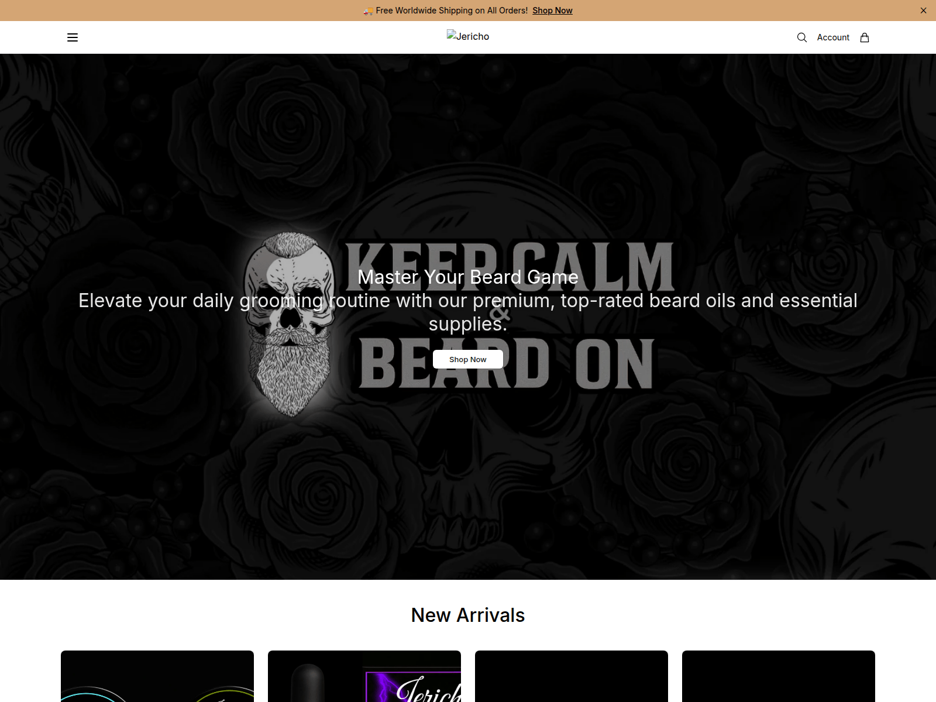The image size is (936, 702).
Task: Click the white Shop Now hero button
Action: (468, 359)
